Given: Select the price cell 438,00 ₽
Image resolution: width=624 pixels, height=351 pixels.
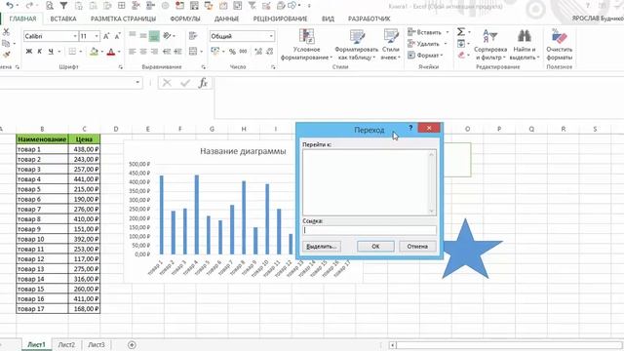Looking at the screenshot, I should pos(84,149).
